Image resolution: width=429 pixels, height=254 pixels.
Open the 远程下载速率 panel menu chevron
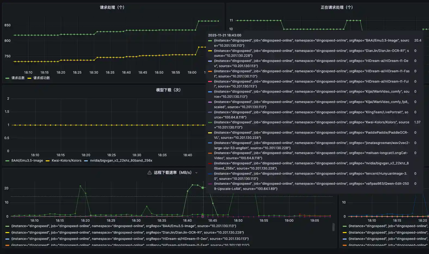click(x=196, y=173)
